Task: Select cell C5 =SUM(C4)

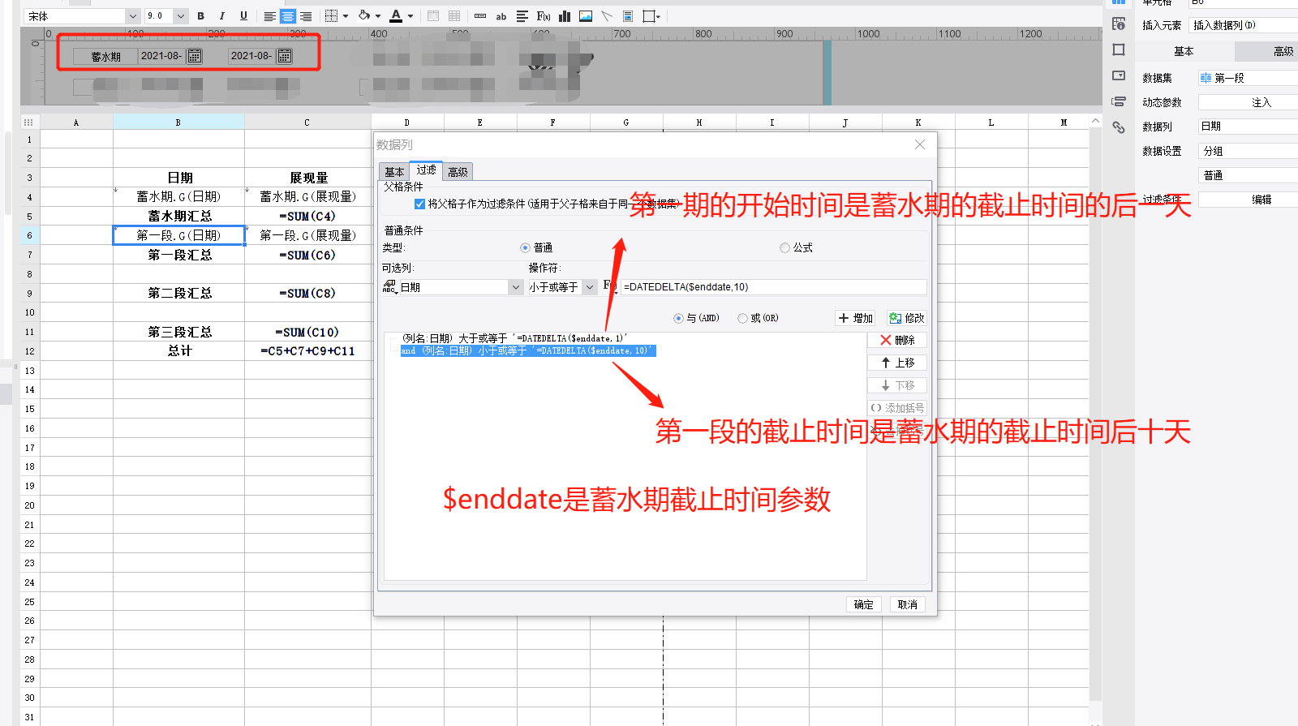Action: [x=307, y=217]
